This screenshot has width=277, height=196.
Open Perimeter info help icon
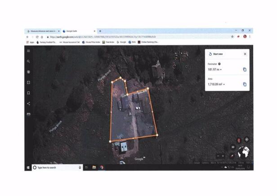[219, 64]
